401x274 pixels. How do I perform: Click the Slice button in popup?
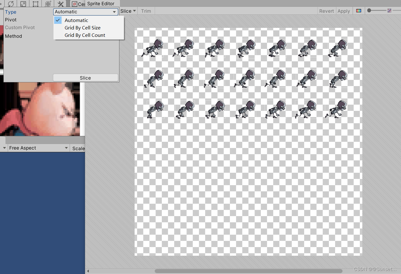click(x=85, y=78)
